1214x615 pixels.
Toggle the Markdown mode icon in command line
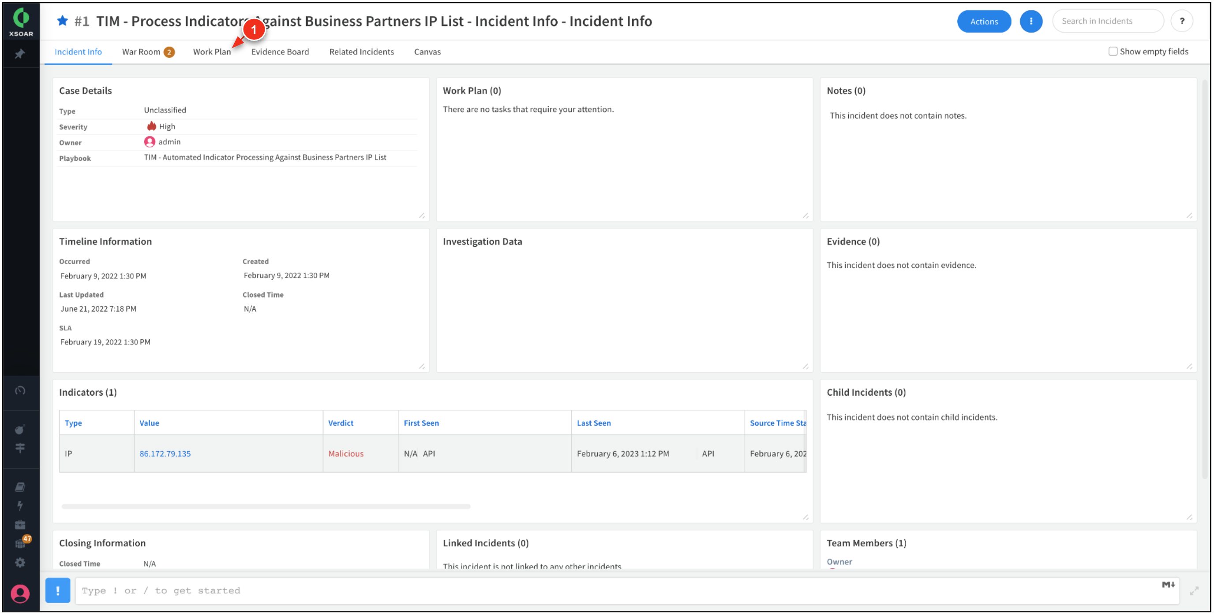coord(1168,585)
